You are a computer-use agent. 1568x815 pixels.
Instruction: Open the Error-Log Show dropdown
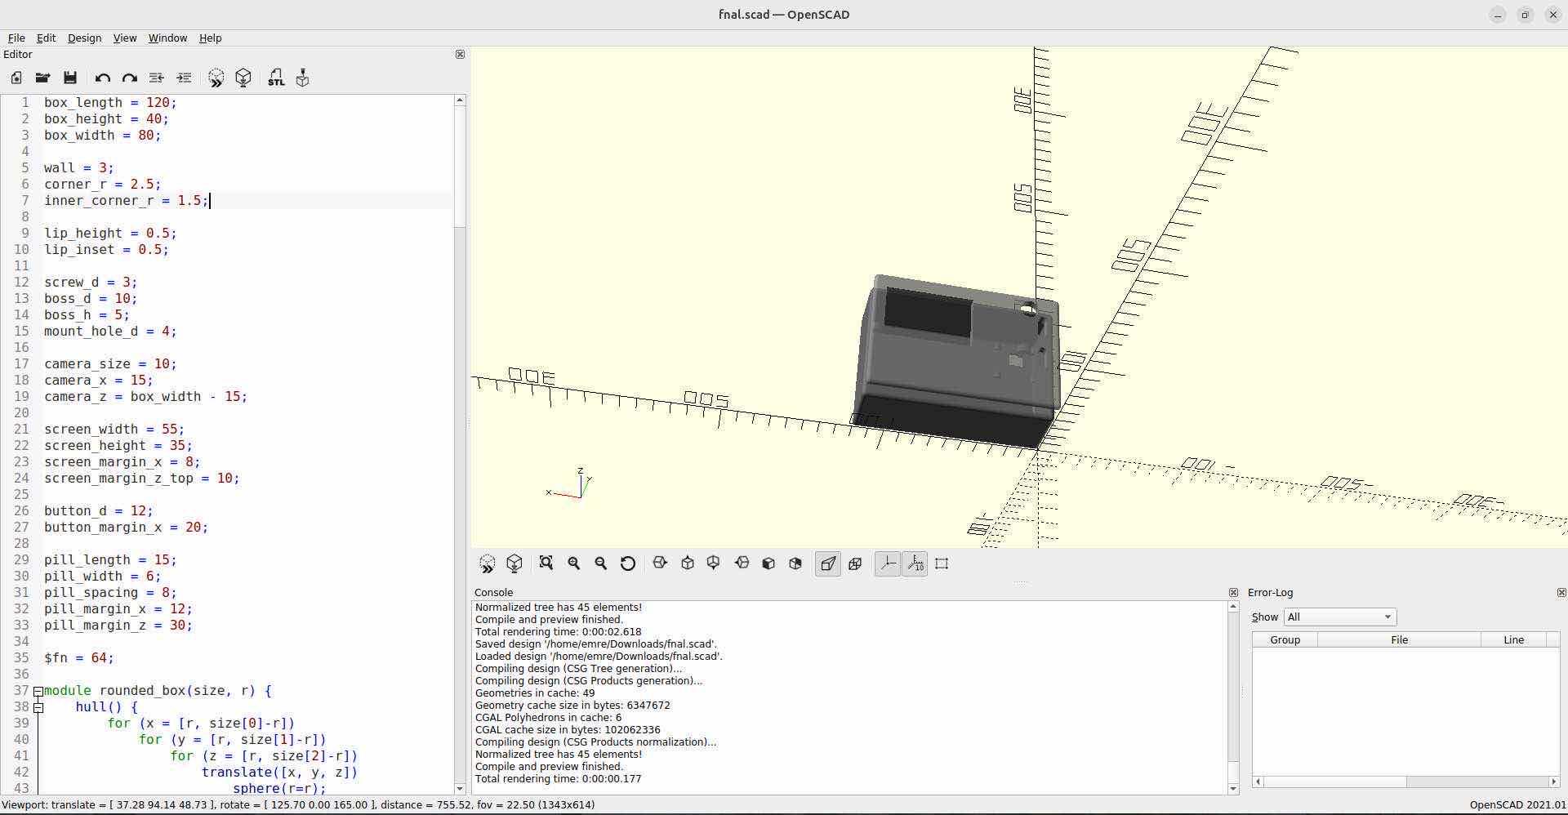tap(1339, 617)
